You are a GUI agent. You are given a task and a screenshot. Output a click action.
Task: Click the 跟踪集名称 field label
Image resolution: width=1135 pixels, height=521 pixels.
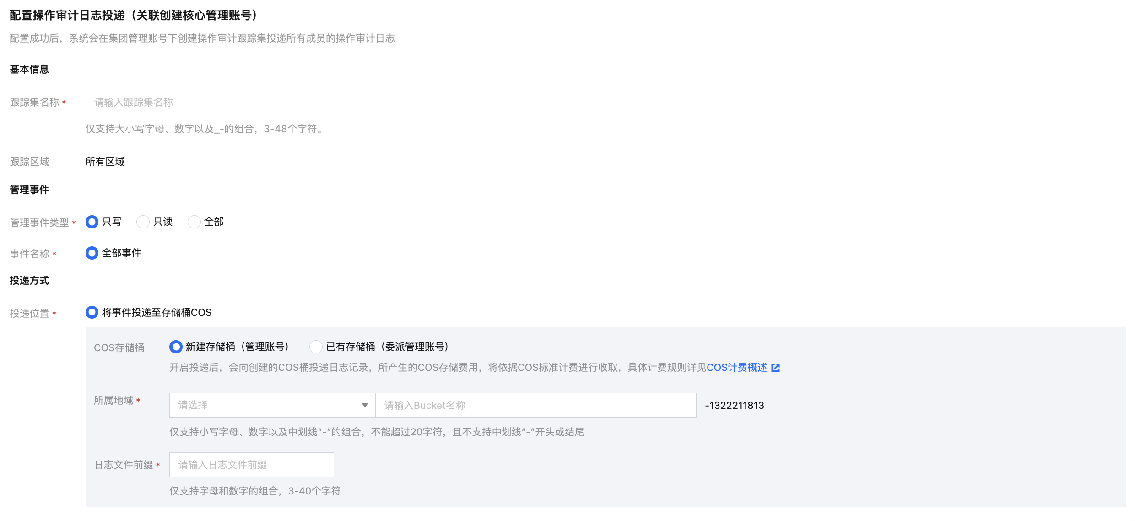point(35,102)
